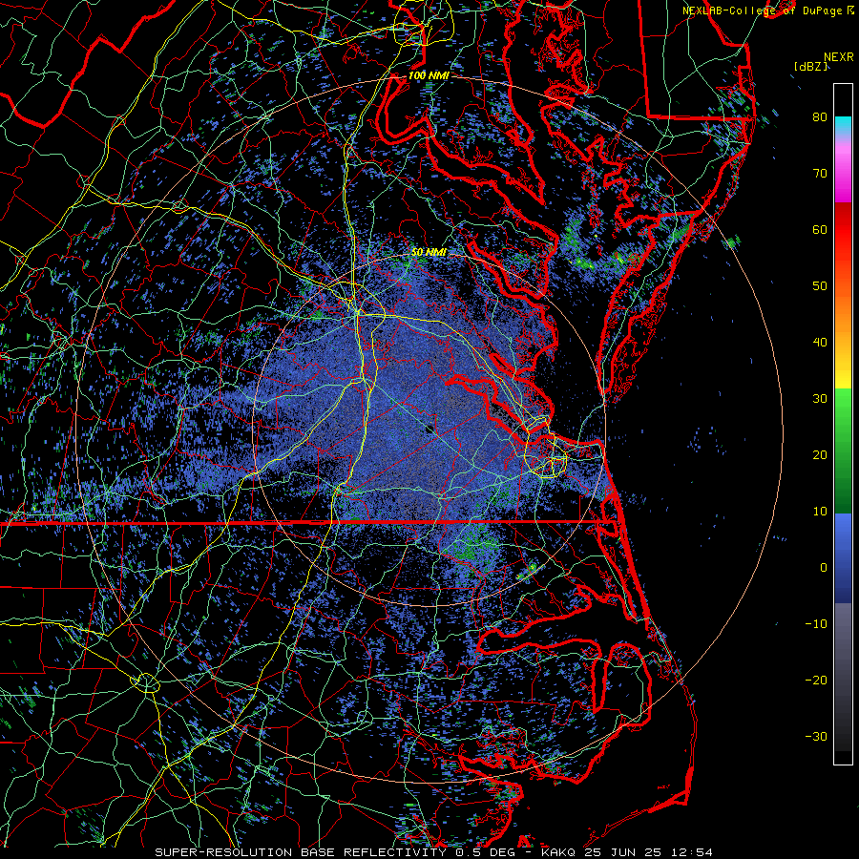Click the 80 value on dBZ scale

(820, 117)
